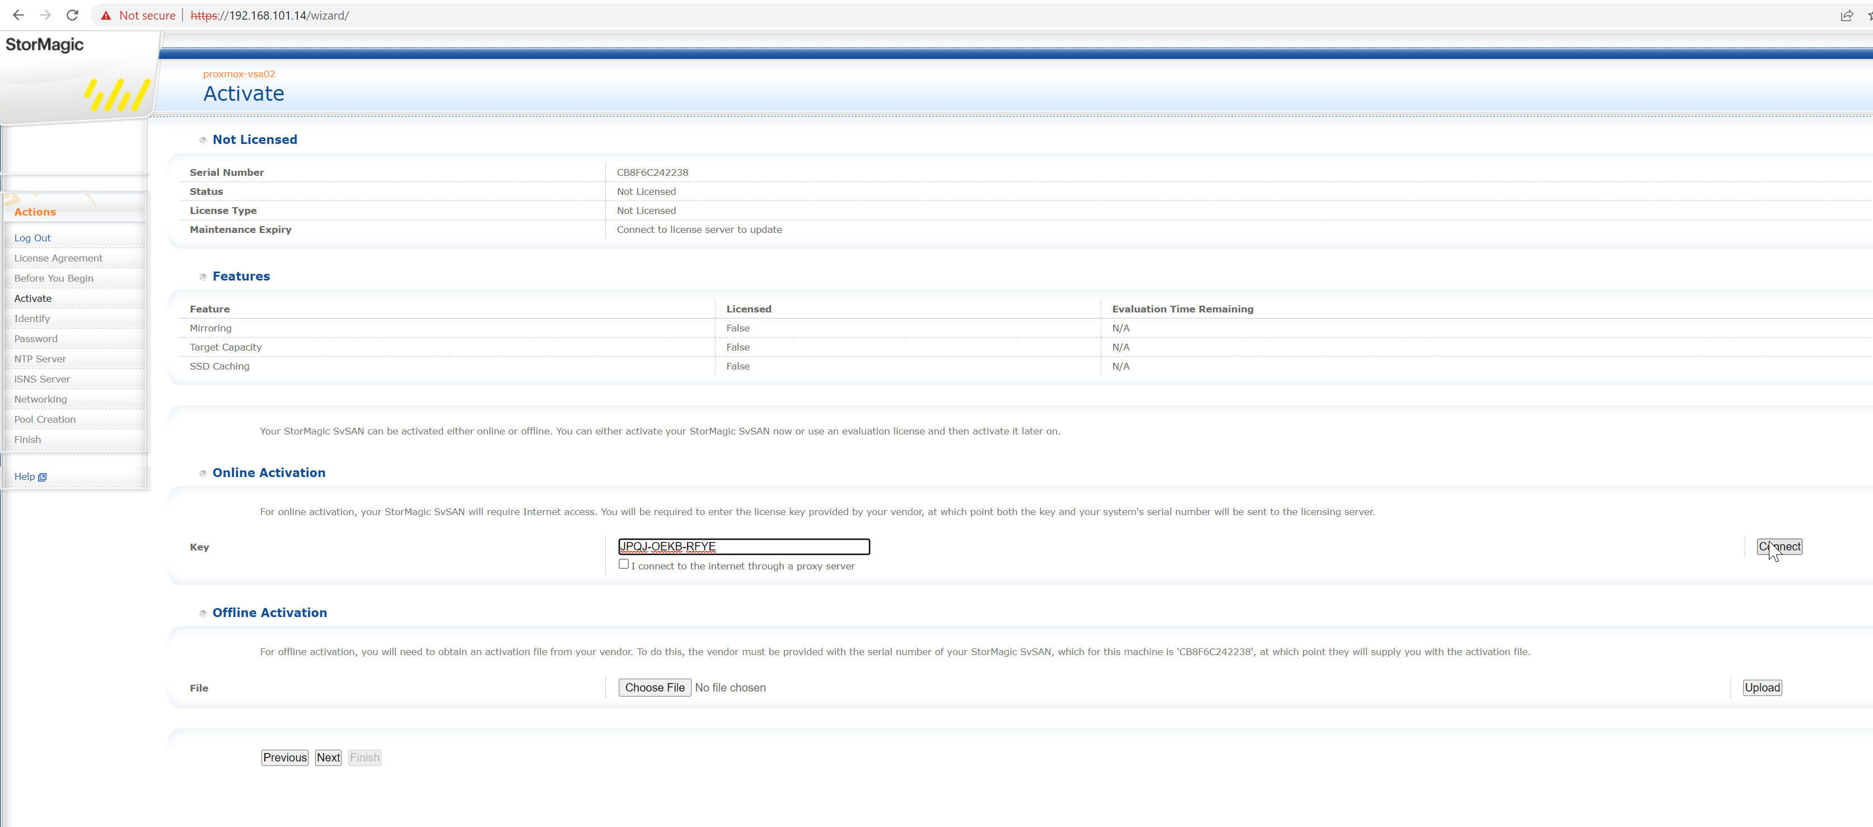The image size is (1873, 827).
Task: Click the Activate page heading
Action: coord(244,94)
